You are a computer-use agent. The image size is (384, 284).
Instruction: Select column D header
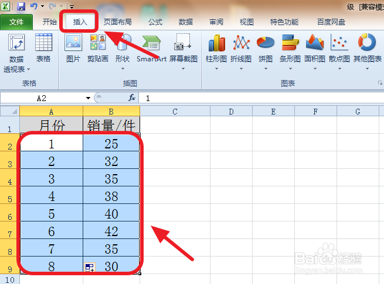point(231,112)
